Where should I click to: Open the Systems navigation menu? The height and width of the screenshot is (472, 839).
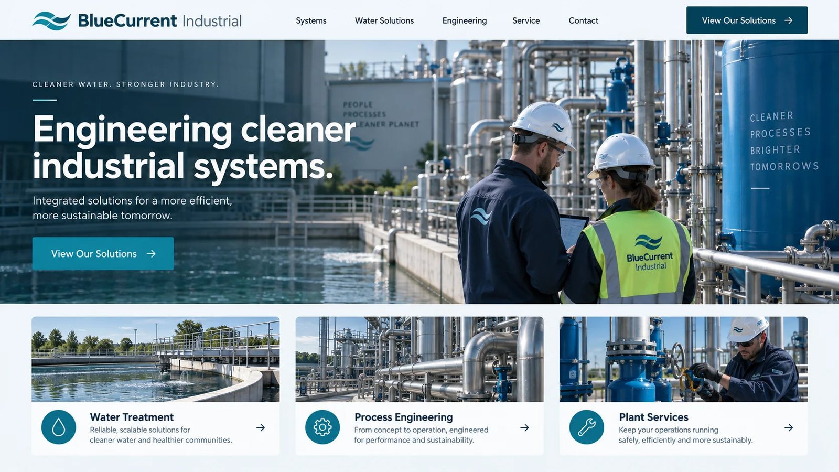click(x=311, y=20)
